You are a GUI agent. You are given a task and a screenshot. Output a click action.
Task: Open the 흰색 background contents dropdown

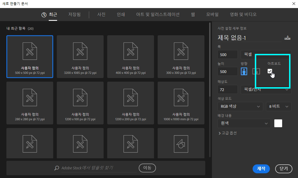[244, 123]
